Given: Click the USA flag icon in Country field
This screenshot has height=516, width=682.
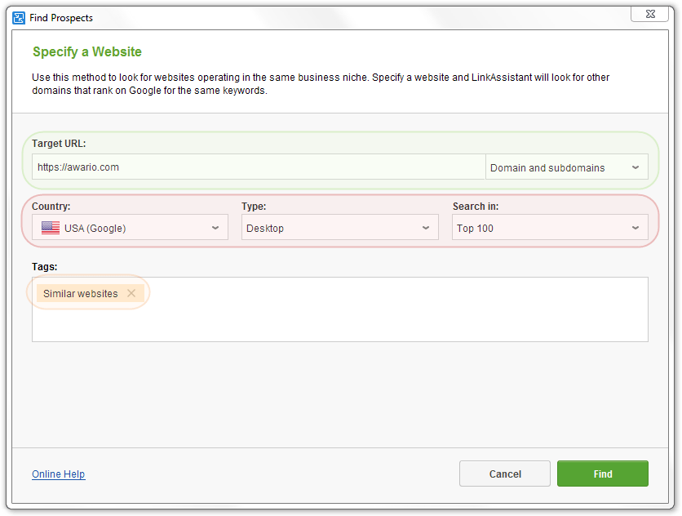Looking at the screenshot, I should [x=51, y=229].
